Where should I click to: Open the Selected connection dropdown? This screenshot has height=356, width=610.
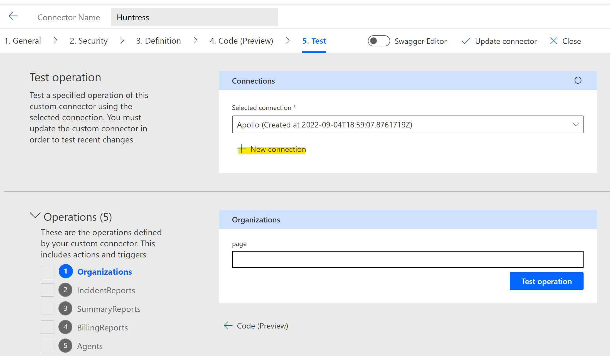point(407,125)
